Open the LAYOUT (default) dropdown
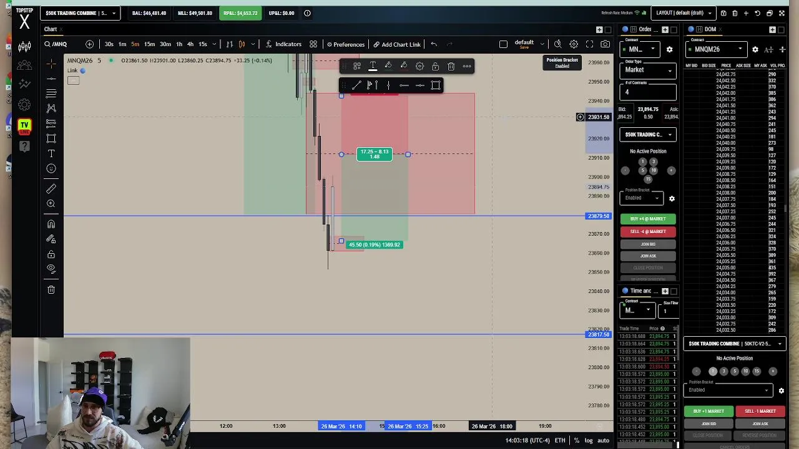The width and height of the screenshot is (799, 449). point(683,13)
